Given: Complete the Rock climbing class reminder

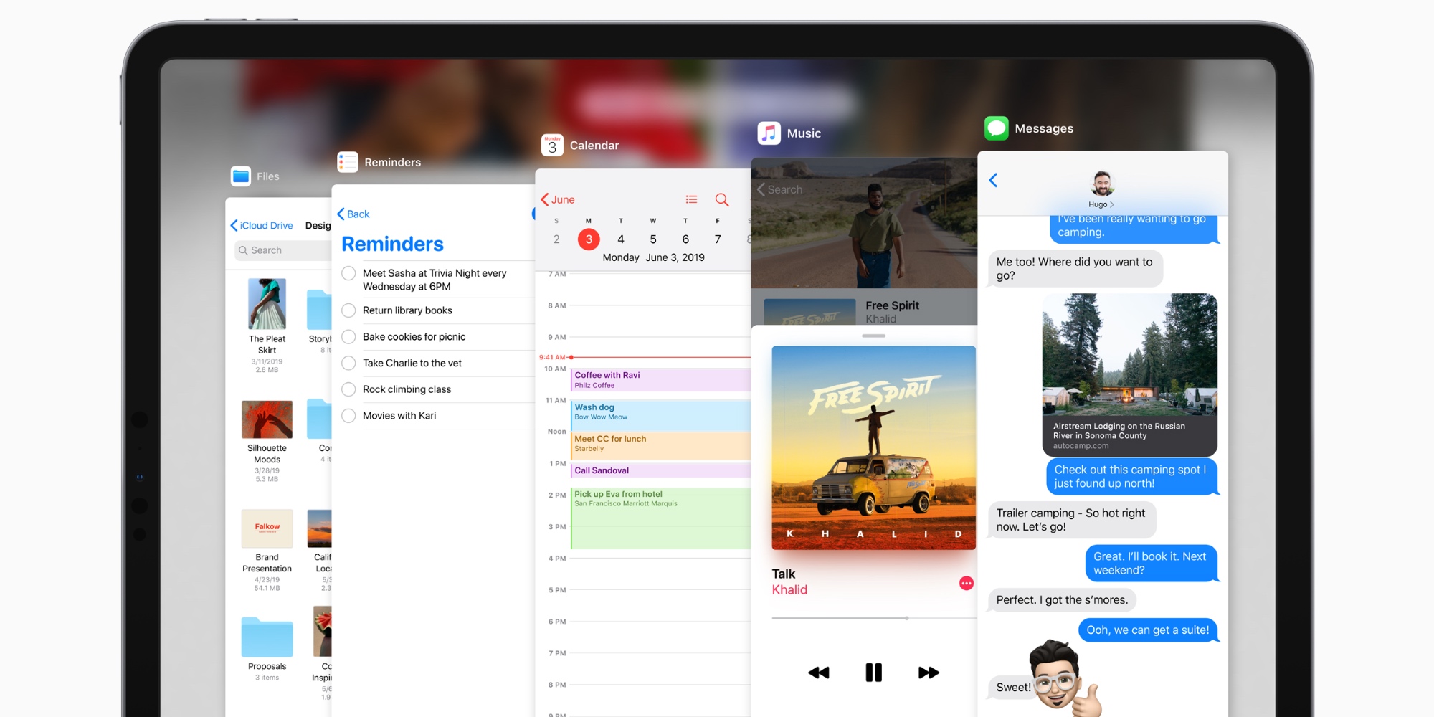Looking at the screenshot, I should 349,389.
